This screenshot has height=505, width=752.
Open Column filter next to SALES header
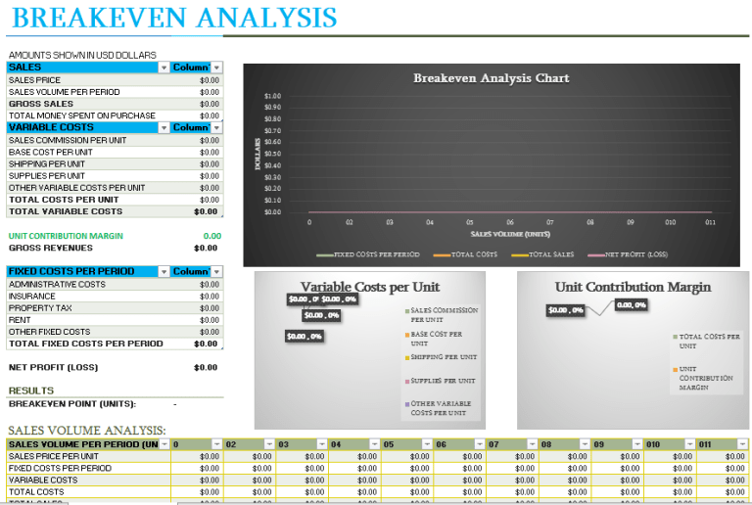click(x=216, y=68)
